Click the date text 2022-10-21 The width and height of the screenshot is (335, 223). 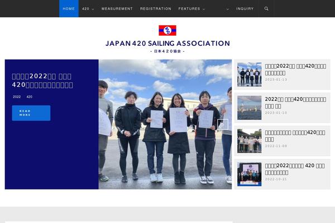(x=276, y=180)
